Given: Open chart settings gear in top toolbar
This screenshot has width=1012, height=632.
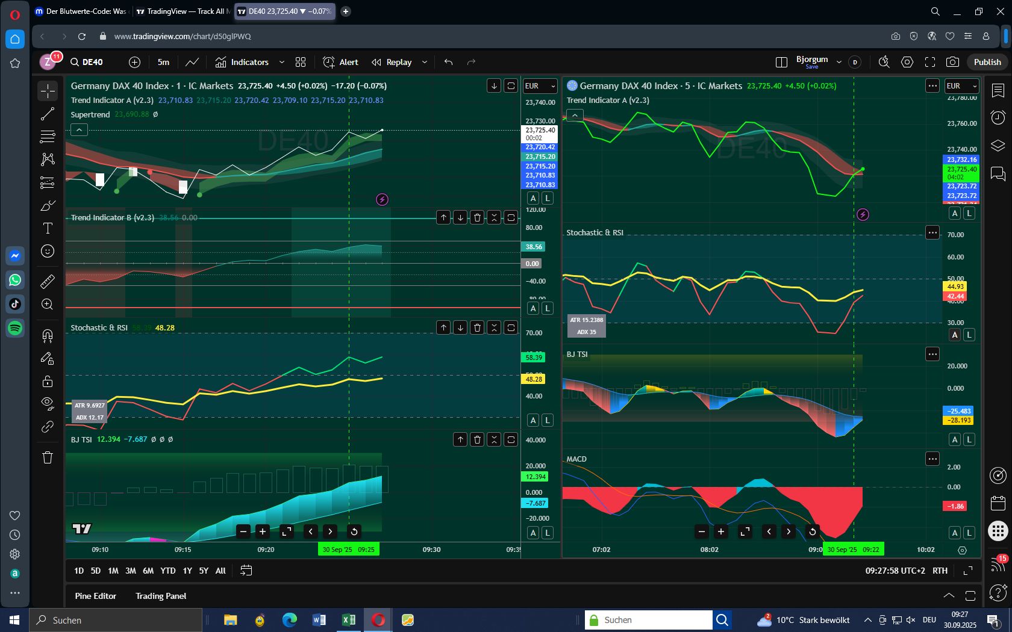Looking at the screenshot, I should tap(907, 62).
